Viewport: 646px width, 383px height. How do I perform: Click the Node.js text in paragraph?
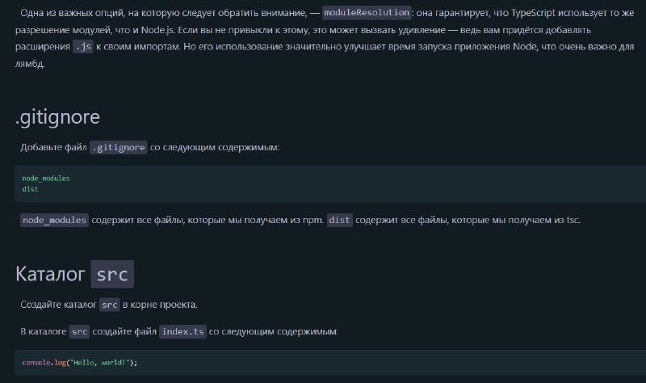pyautogui.click(x=158, y=30)
